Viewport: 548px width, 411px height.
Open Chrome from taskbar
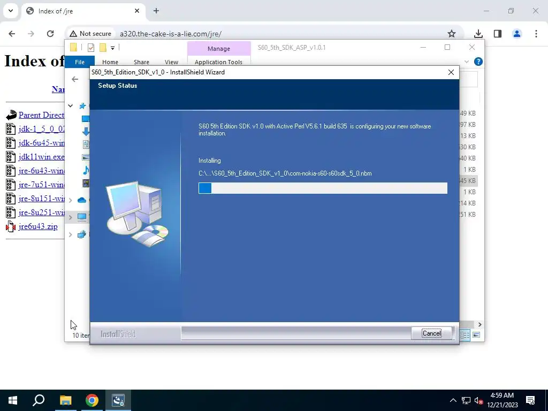[92, 400]
